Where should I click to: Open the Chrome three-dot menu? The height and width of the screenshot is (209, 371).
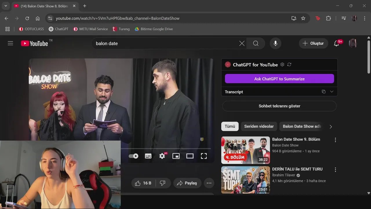click(x=364, y=18)
